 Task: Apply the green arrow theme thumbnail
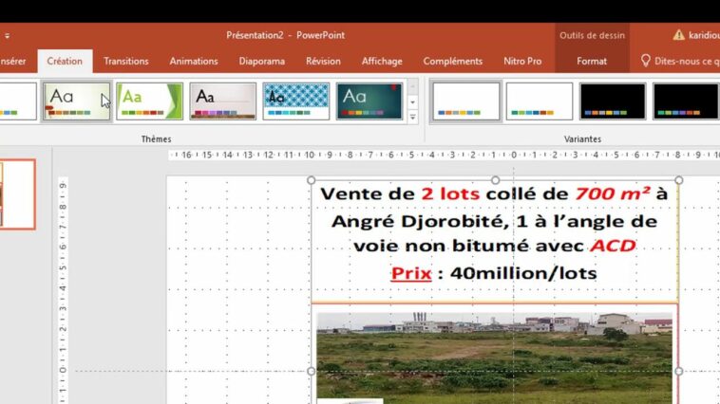click(150, 101)
